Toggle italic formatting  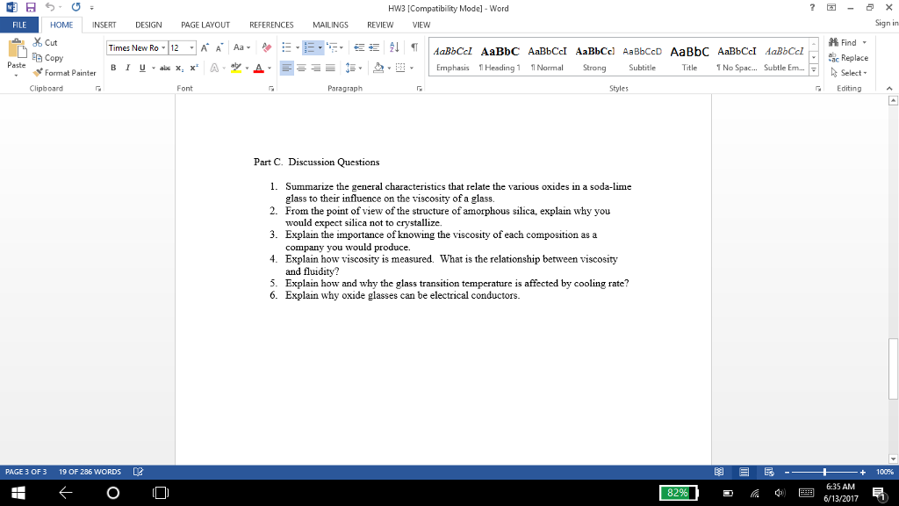coord(127,68)
